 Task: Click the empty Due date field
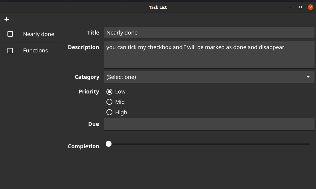click(209, 124)
